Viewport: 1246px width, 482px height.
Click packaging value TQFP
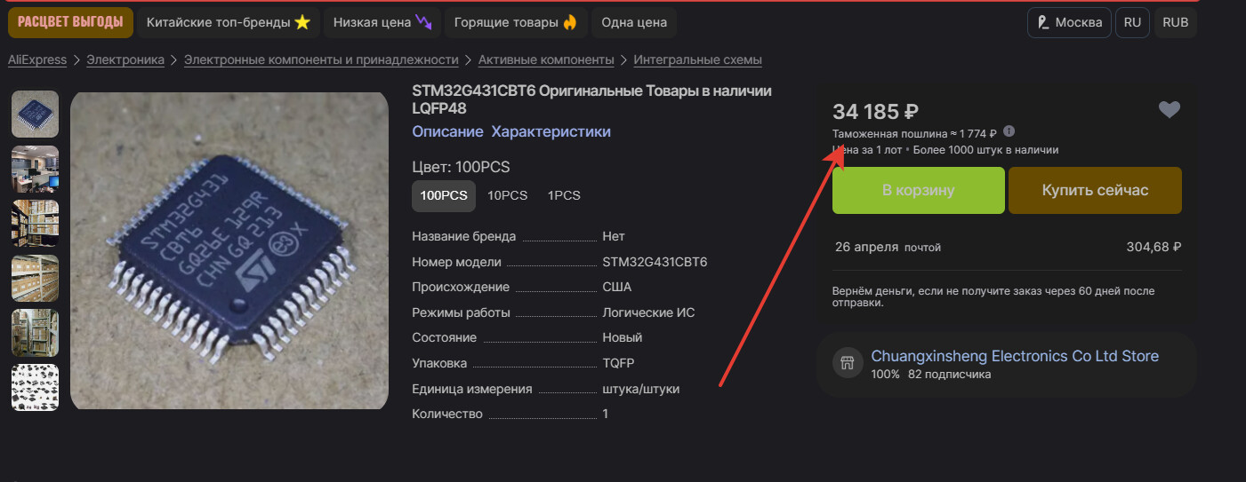[x=618, y=363]
